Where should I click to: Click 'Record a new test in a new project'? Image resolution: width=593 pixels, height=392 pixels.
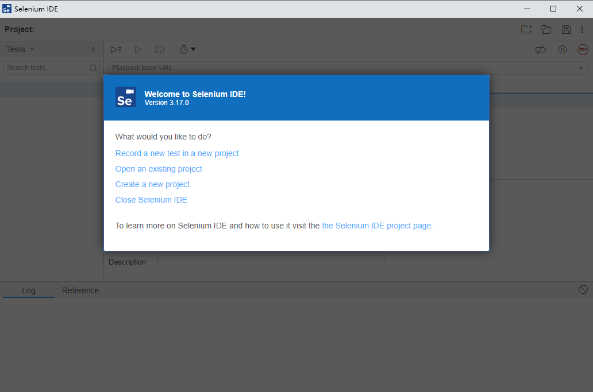pos(177,153)
